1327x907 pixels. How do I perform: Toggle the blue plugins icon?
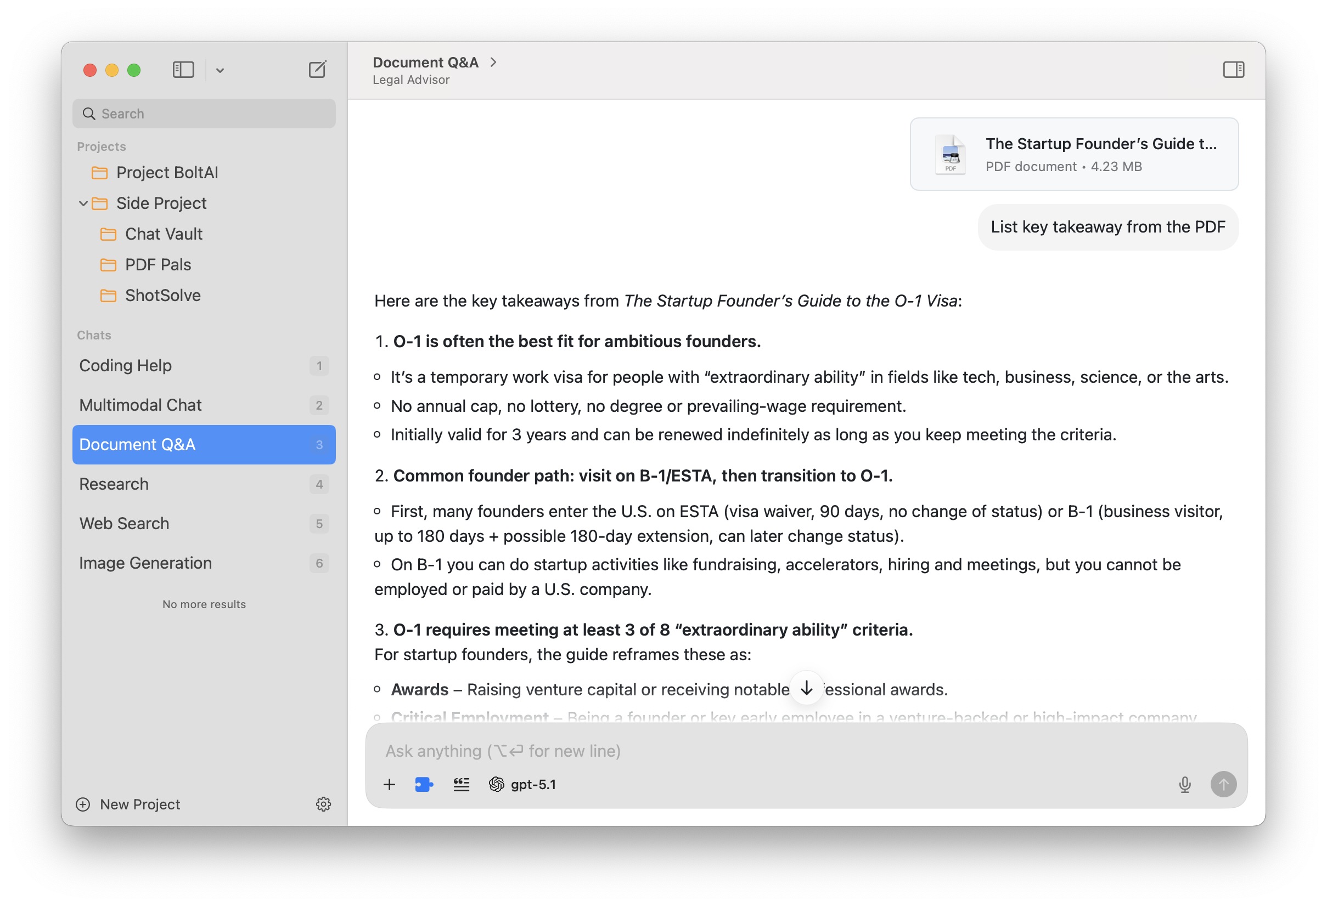(x=424, y=784)
